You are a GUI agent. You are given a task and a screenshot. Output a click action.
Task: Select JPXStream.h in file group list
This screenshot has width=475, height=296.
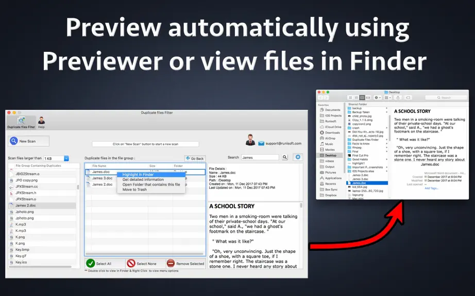tap(42, 193)
